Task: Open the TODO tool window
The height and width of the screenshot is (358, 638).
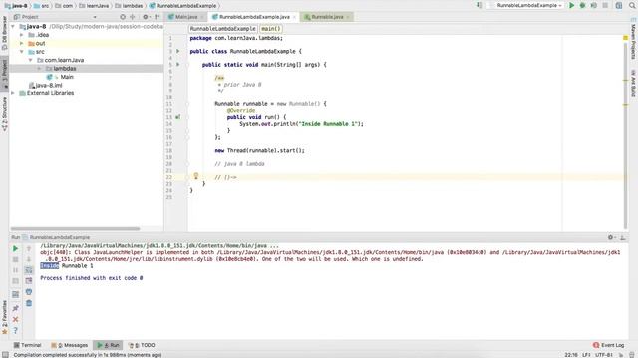Action: coord(142,345)
